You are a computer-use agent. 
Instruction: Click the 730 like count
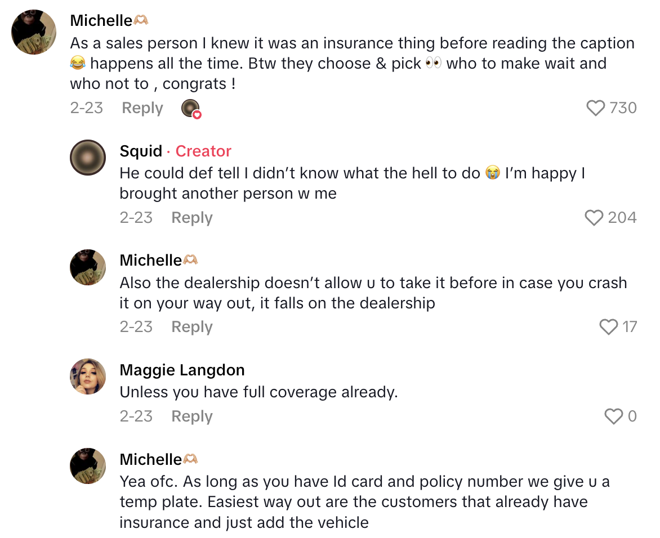coord(623,108)
